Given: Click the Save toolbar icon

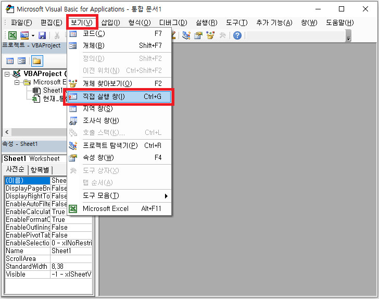Looking at the screenshot, I should coord(42,35).
